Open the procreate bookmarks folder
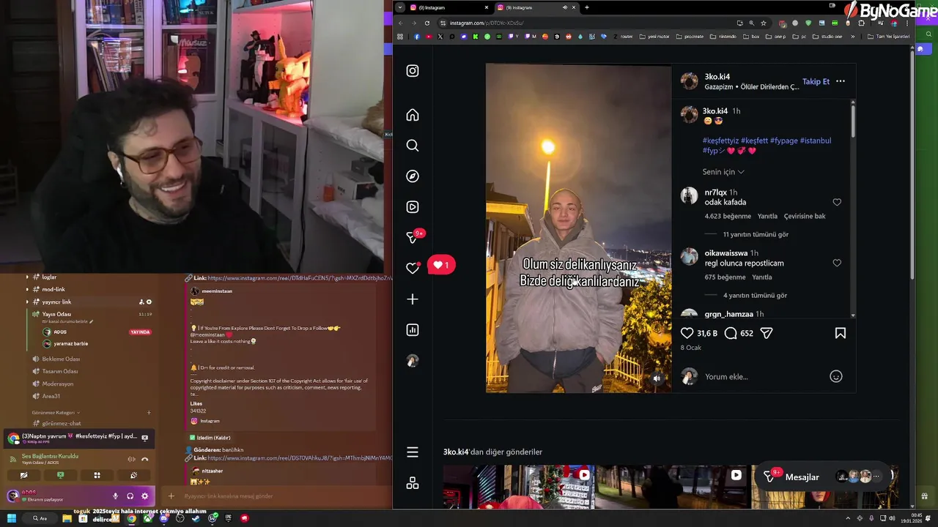The image size is (938, 527). (x=690, y=36)
